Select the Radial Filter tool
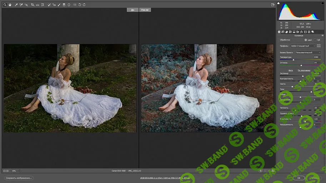The height and width of the screenshot is (183, 326). [69, 5]
